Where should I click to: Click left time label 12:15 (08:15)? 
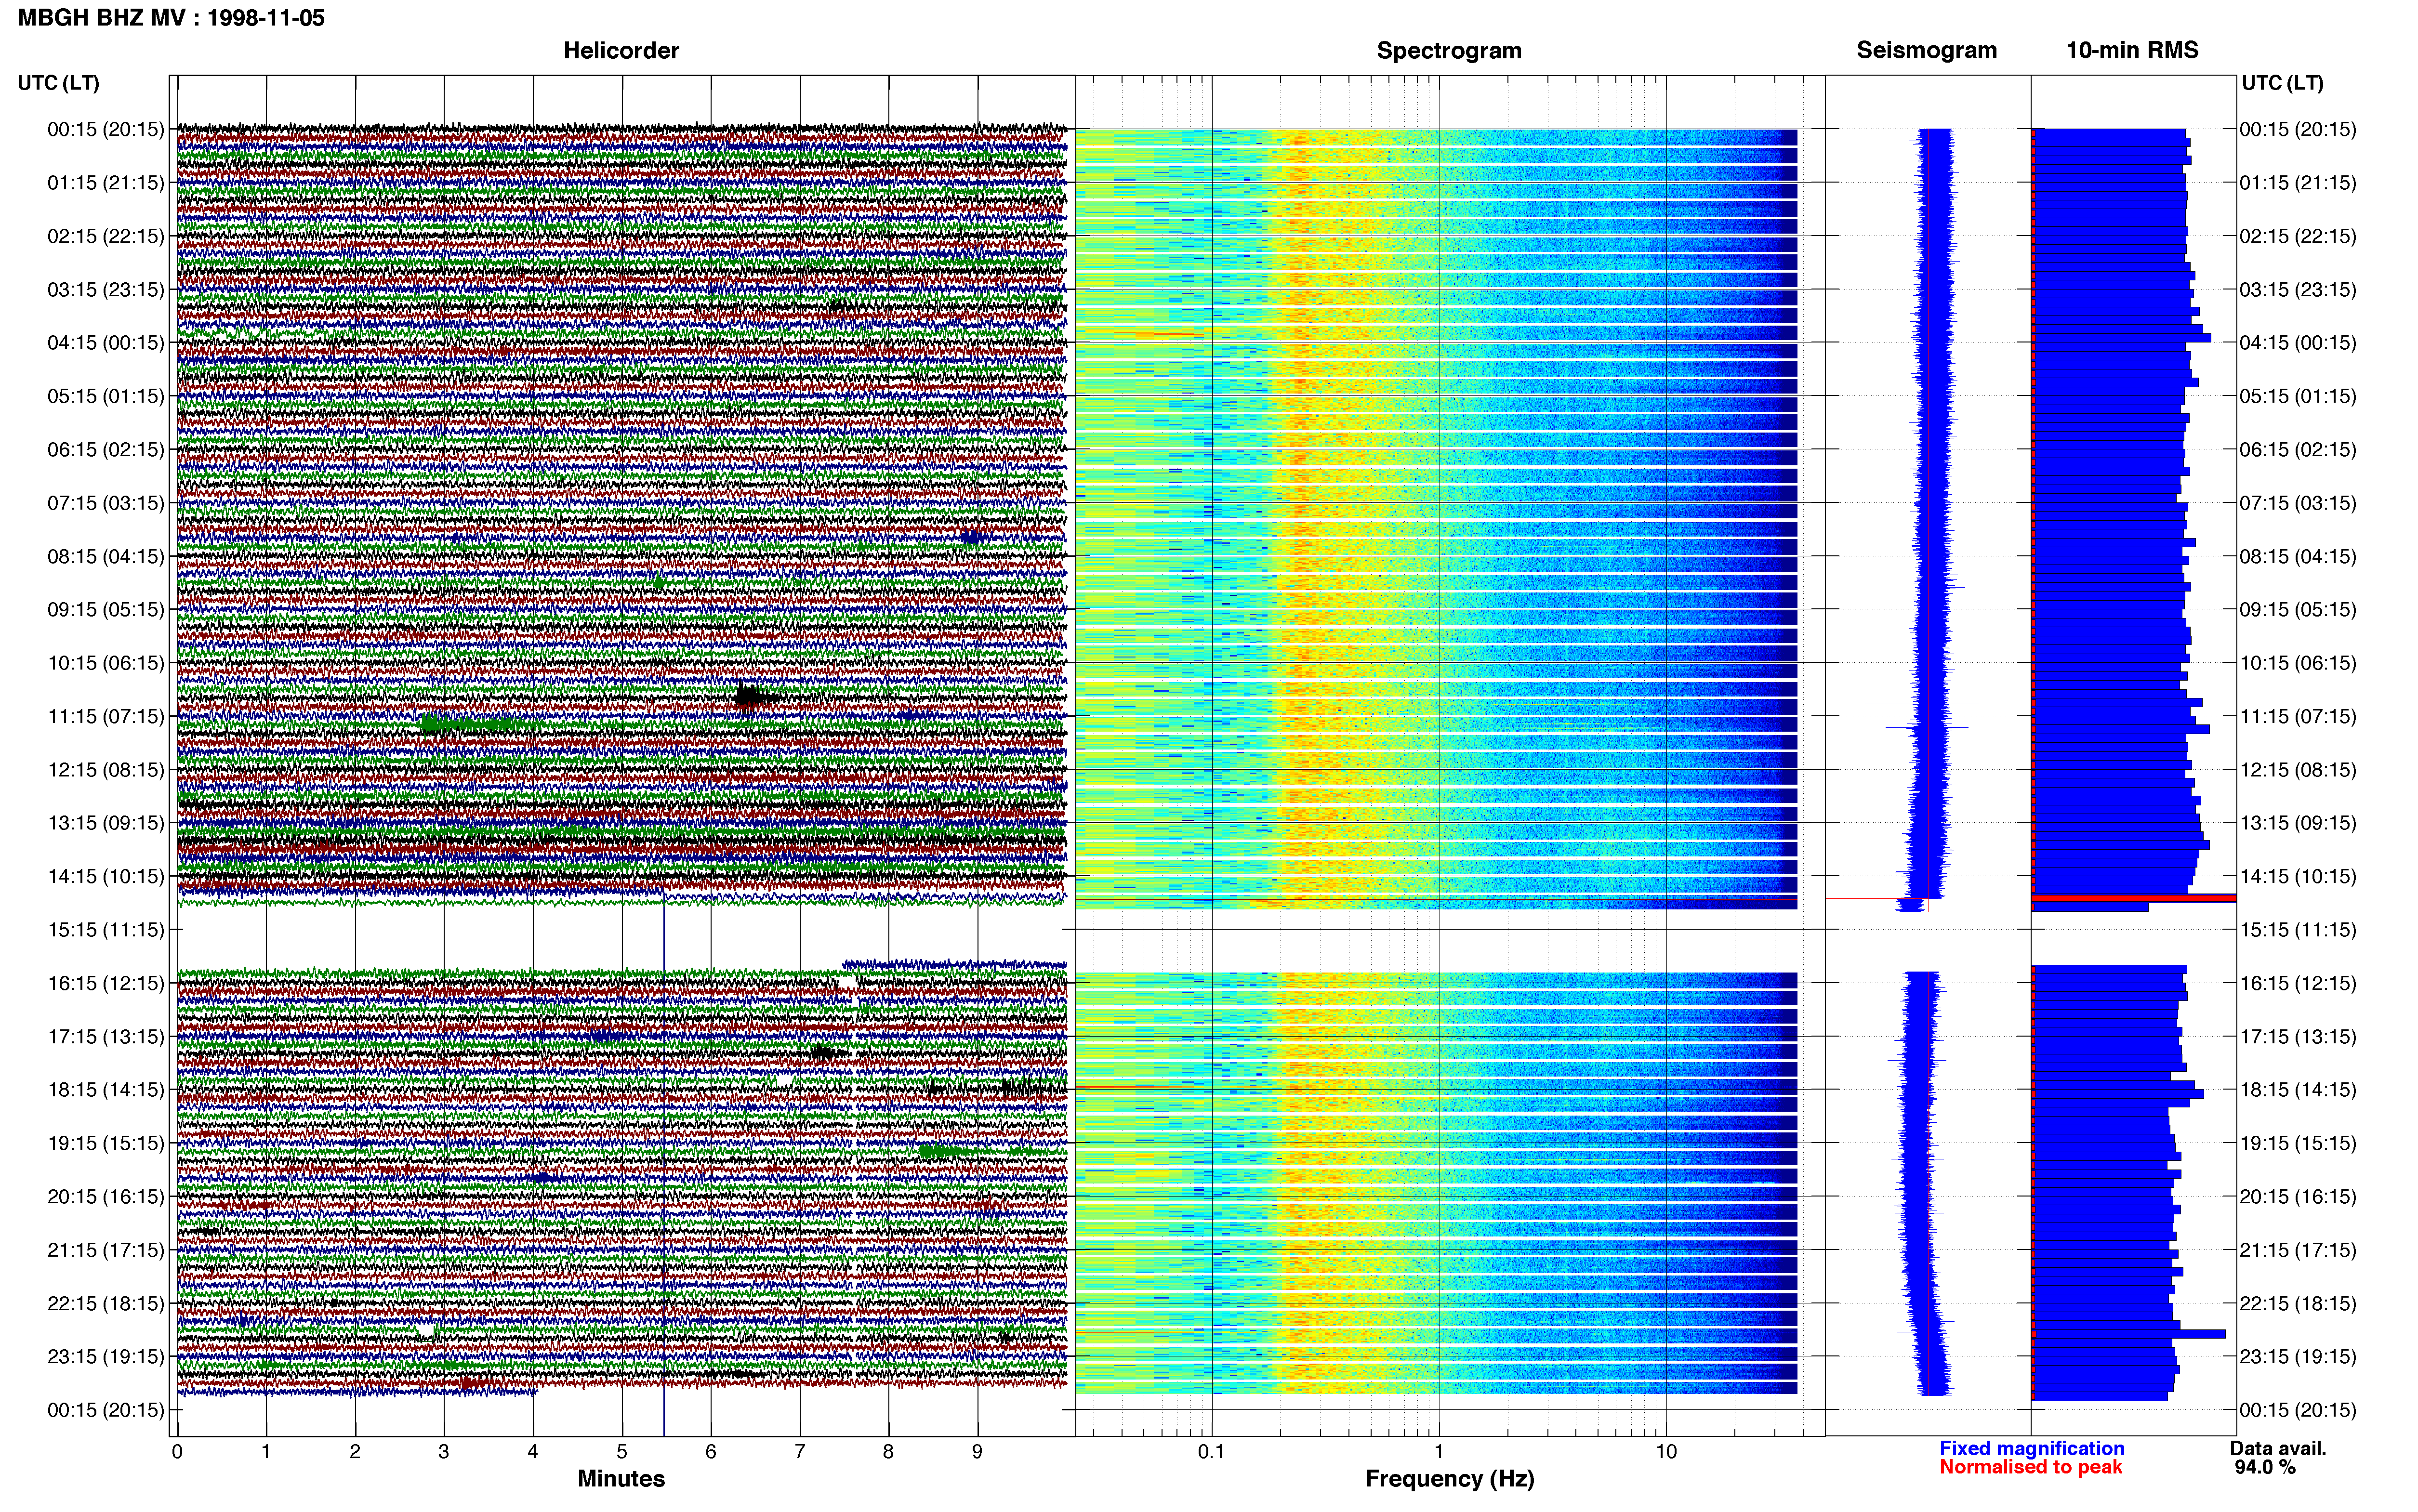[105, 770]
